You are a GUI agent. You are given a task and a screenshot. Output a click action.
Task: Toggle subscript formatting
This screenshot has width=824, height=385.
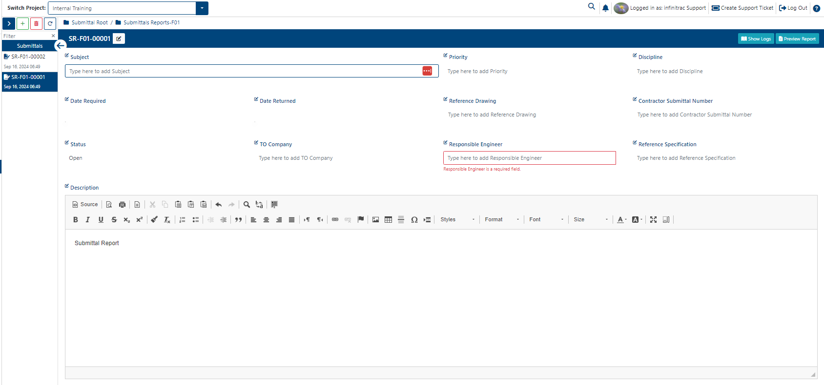click(127, 220)
